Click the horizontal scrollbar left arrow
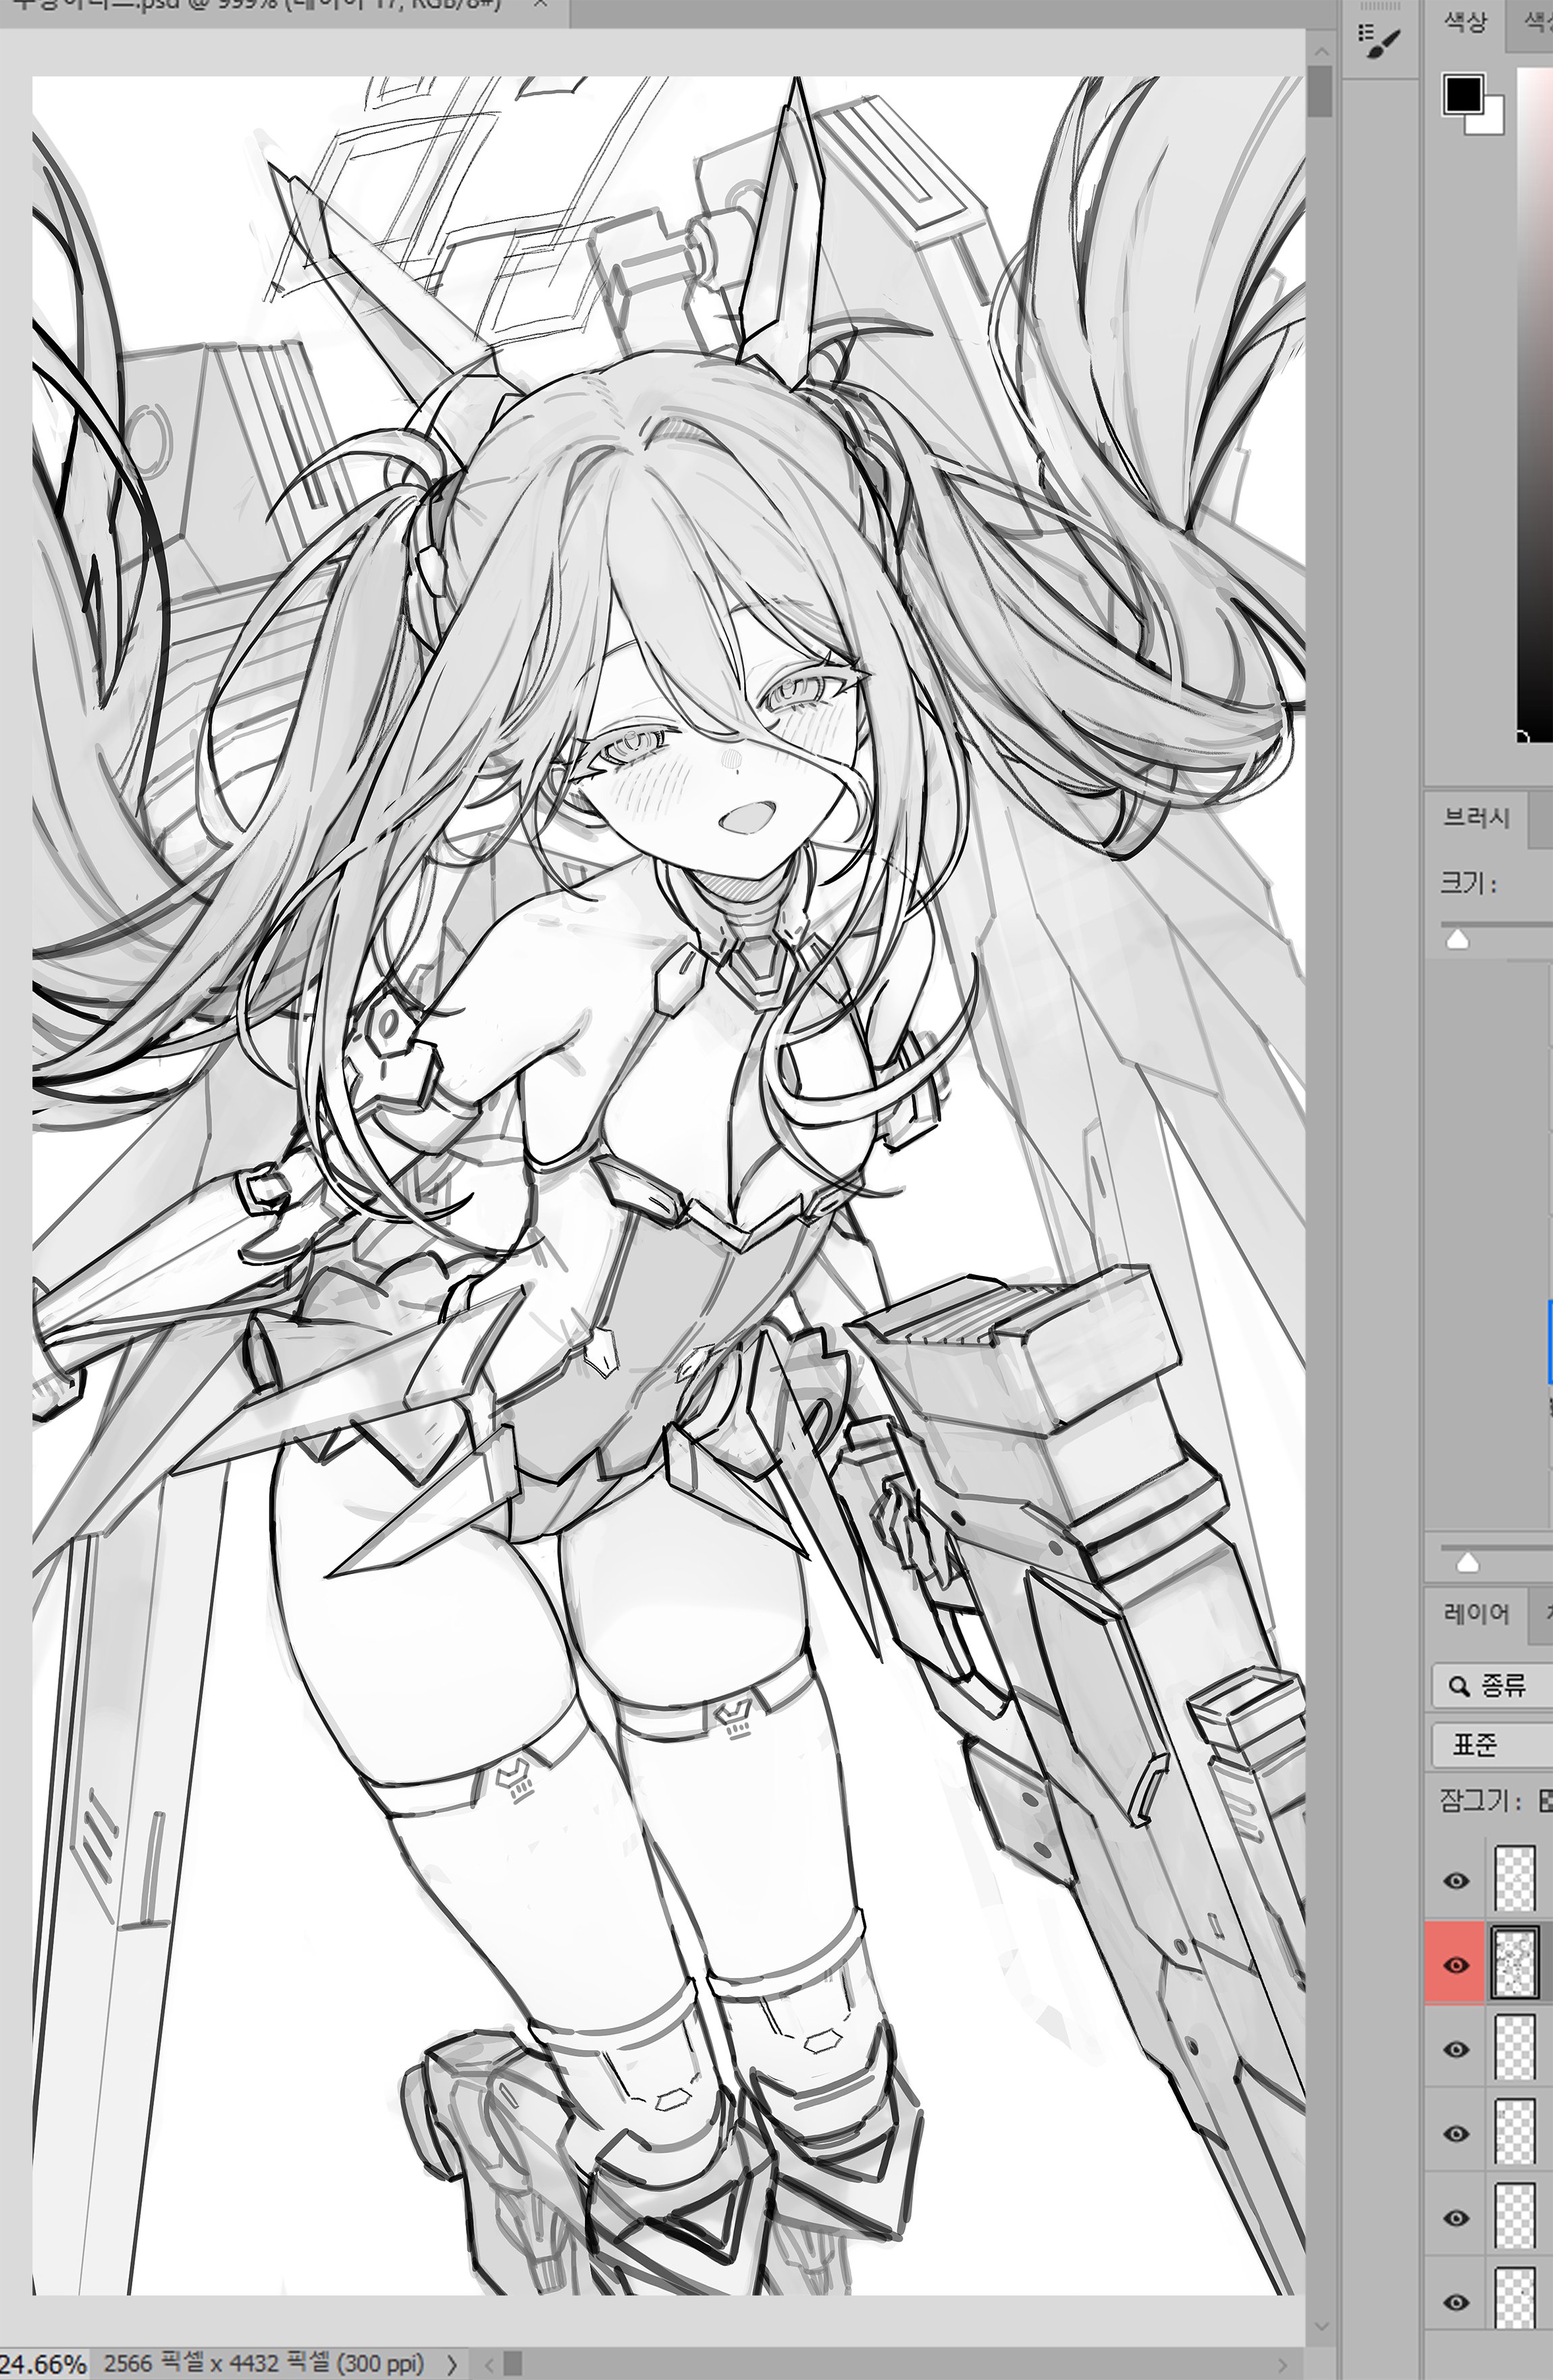Viewport: 1553px width, 2380px height. point(491,2364)
